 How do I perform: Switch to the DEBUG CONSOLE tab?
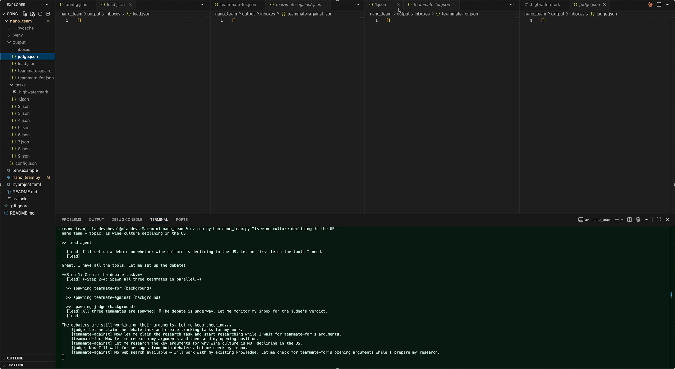pyautogui.click(x=127, y=219)
